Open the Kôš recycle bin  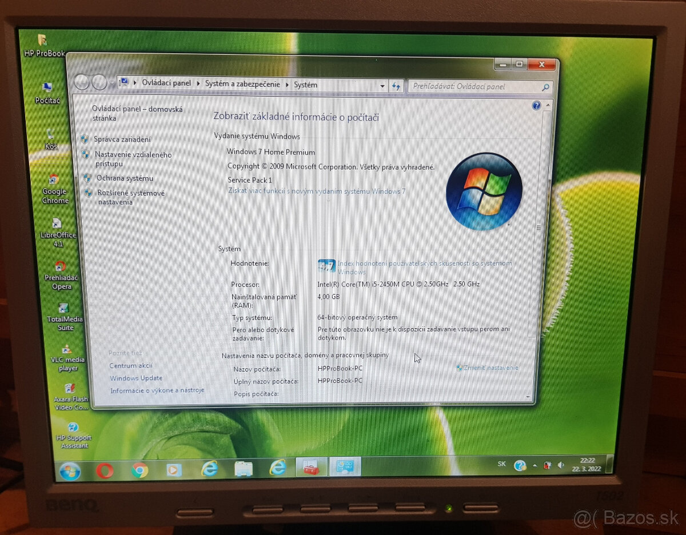click(51, 134)
